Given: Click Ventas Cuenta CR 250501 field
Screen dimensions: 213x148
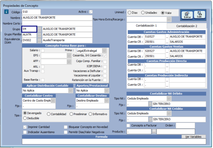Looking at the screenshot, I should point(155,56).
